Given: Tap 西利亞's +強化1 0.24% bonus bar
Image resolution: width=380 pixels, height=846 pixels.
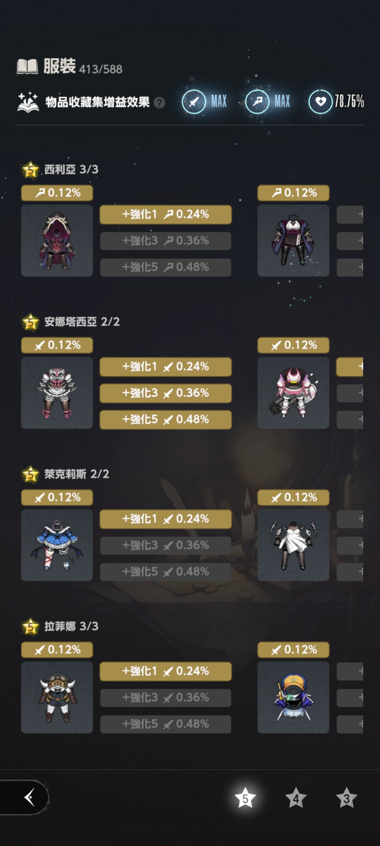Looking at the screenshot, I should [166, 214].
